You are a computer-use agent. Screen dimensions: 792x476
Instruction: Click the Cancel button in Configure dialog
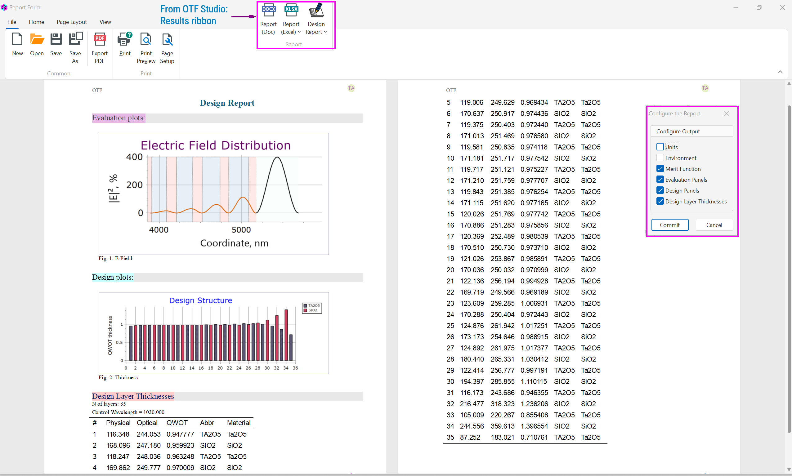pyautogui.click(x=714, y=225)
